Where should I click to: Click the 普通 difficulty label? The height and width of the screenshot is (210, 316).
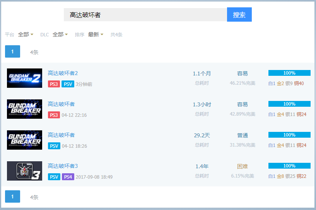coord(243,135)
